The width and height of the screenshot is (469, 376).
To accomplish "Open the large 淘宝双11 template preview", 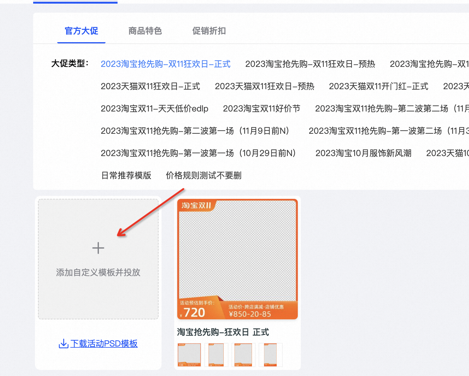I will (238, 259).
